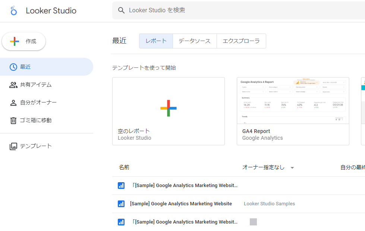Viewport: 365px width, 231px height.
Task: Click report icon of the row with gray avatar
Action: 121,222
